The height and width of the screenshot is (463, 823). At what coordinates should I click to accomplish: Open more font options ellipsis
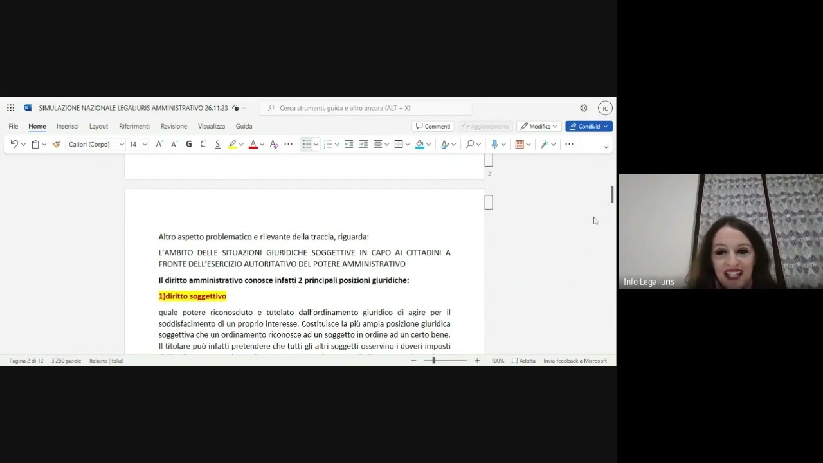289,144
